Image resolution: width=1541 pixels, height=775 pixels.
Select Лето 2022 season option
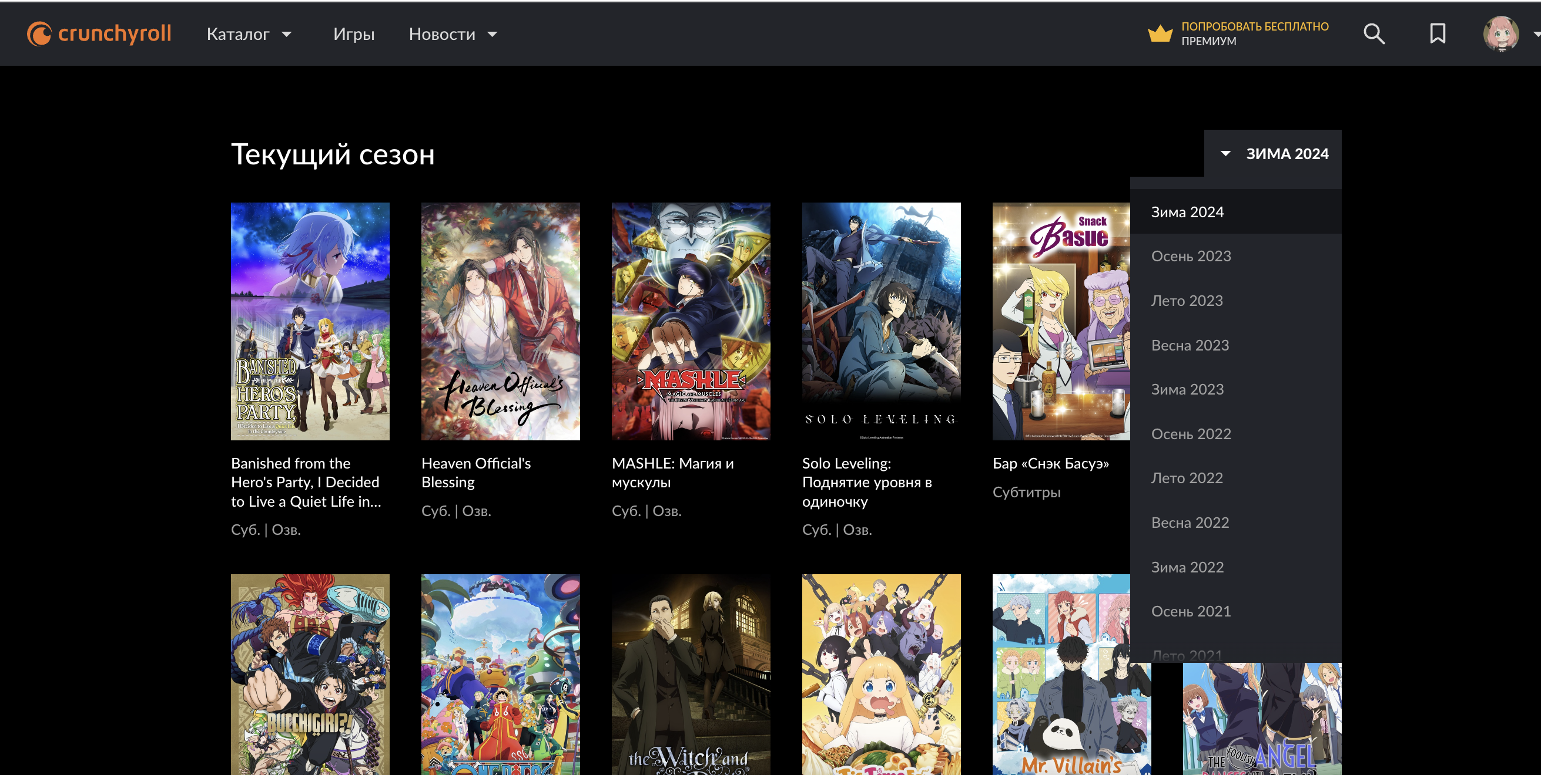(x=1236, y=478)
